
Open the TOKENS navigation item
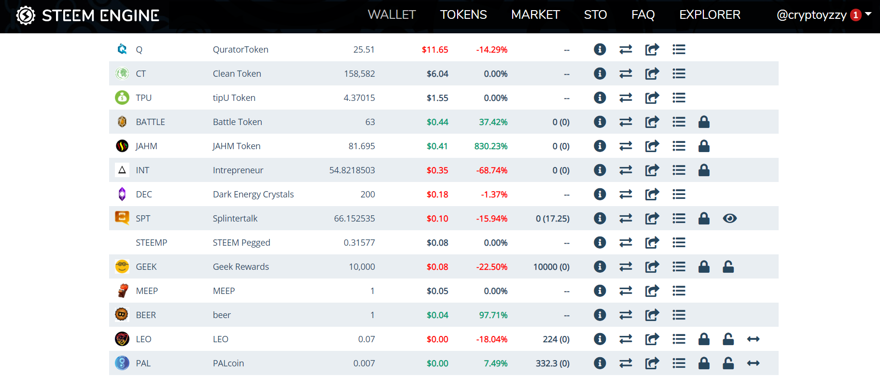(463, 14)
